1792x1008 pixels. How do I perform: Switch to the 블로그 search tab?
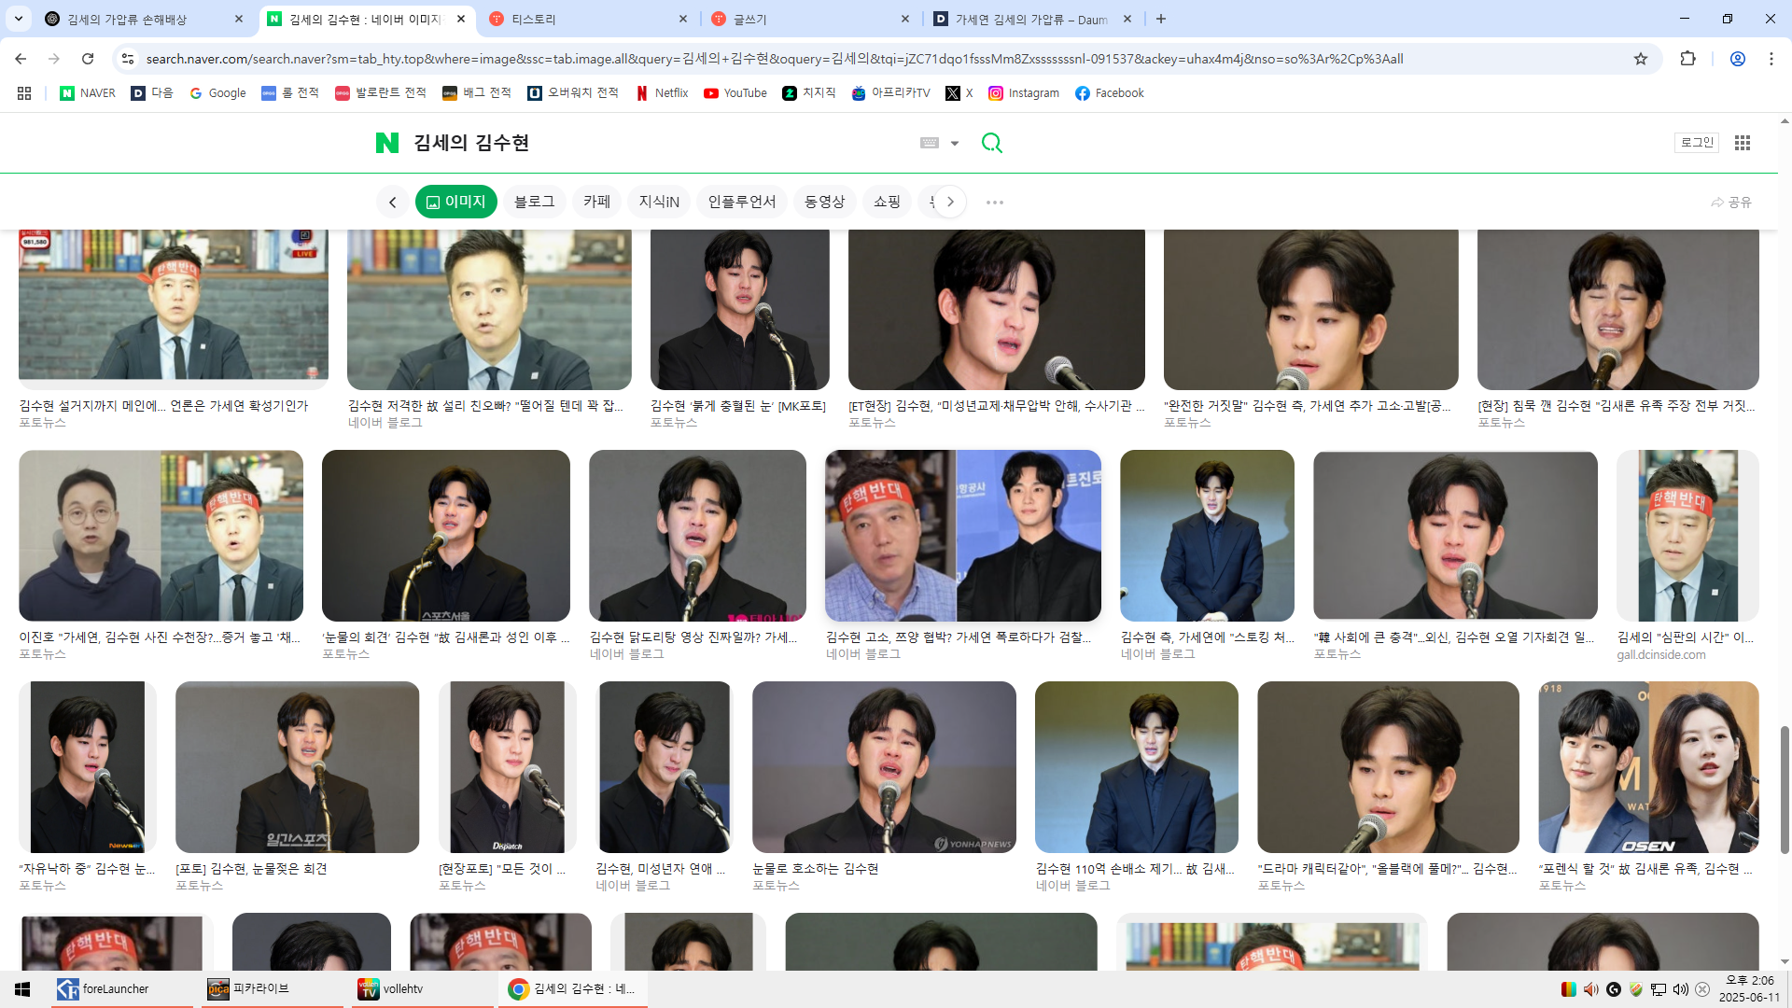tap(534, 203)
